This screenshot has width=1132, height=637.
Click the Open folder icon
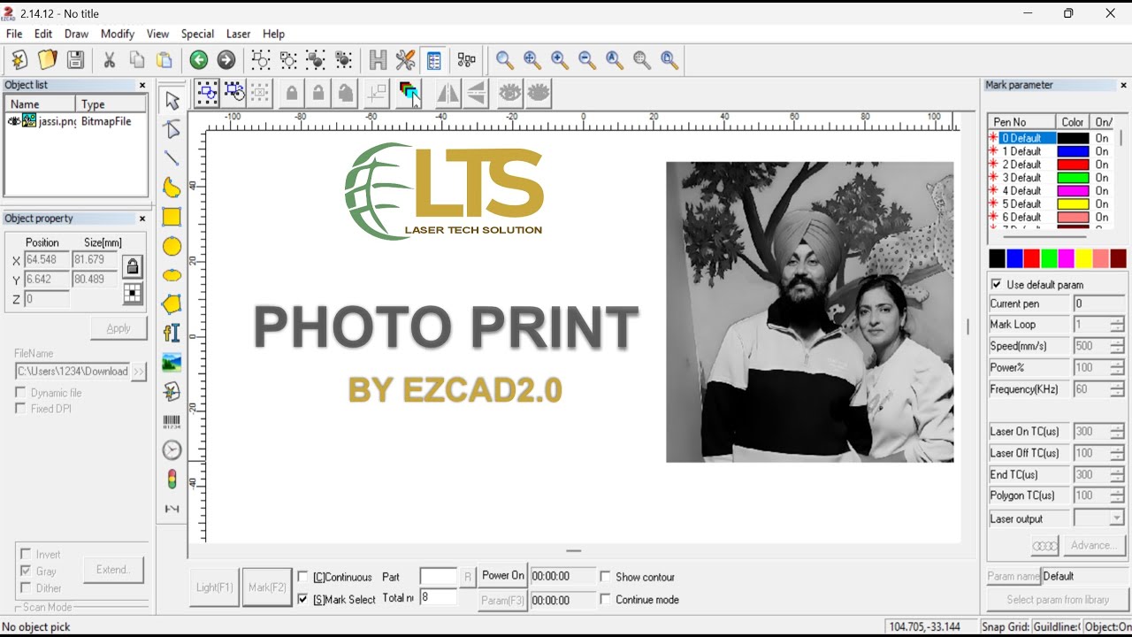tap(48, 59)
